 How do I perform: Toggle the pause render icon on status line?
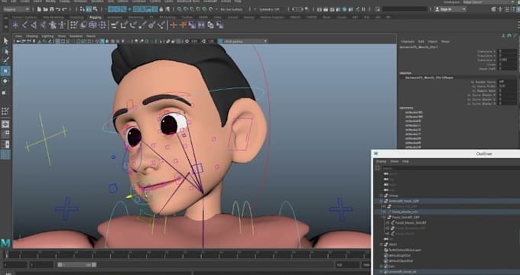363,9
